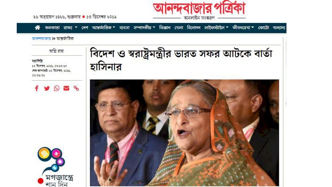Open the ফোটো section in navbar
The image size is (332, 187).
pos(263,28)
